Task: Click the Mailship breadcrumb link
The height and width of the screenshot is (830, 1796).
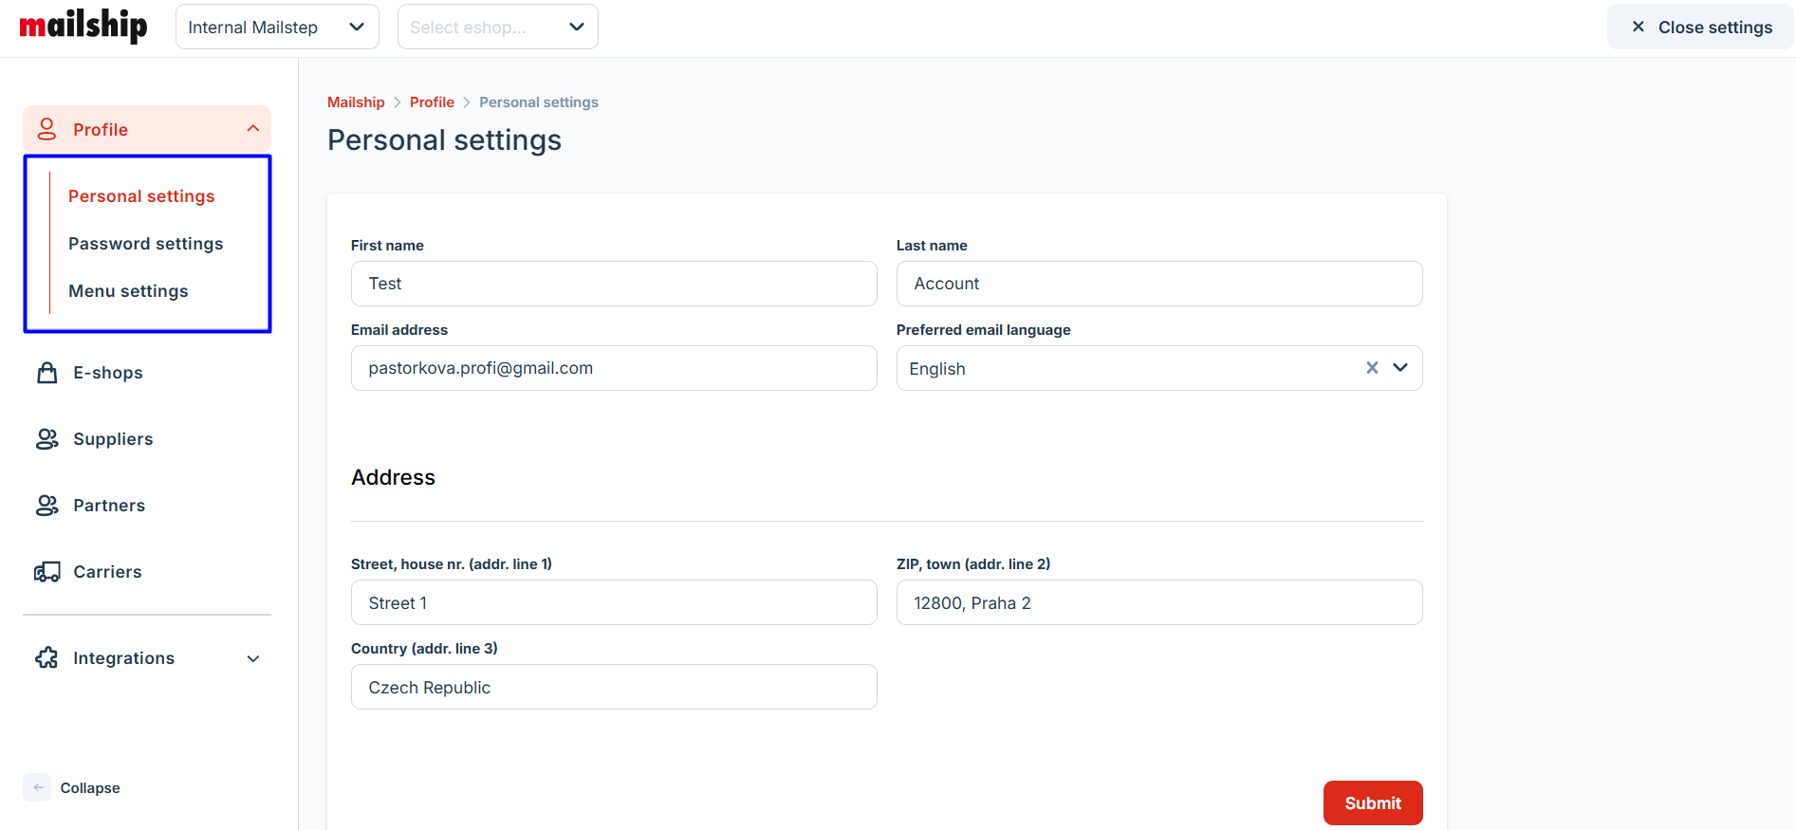Action: pyautogui.click(x=356, y=102)
